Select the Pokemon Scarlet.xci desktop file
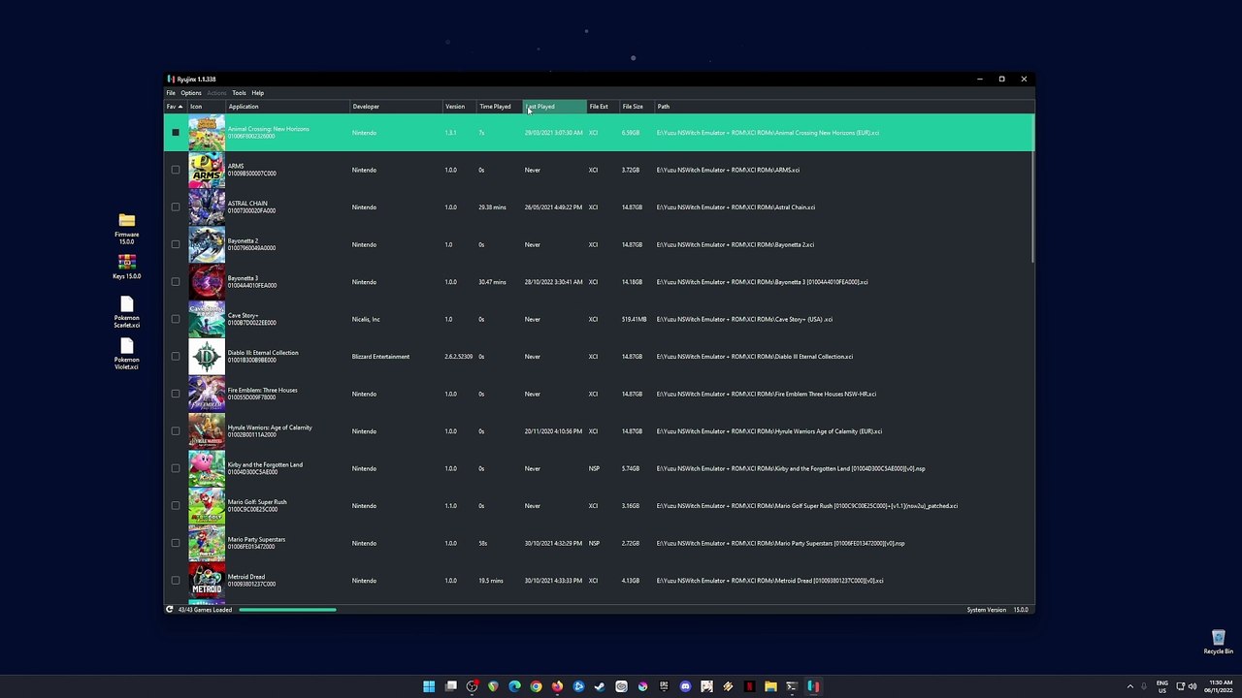Image resolution: width=1242 pixels, height=698 pixels. pos(126,312)
